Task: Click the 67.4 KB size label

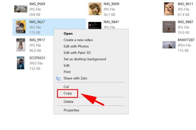Action: click(x=183, y=15)
